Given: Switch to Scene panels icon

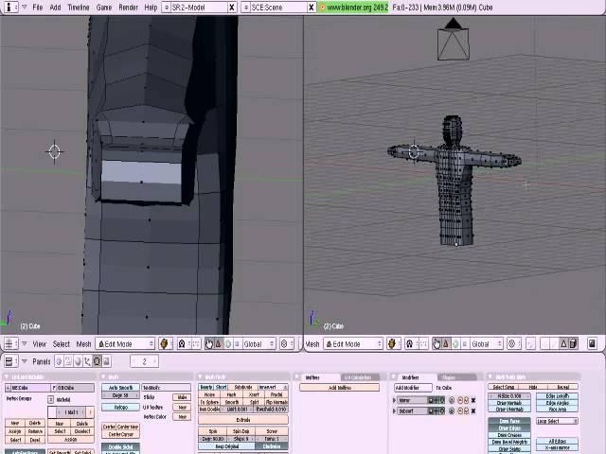Looking at the screenshot, I should pos(106,361).
